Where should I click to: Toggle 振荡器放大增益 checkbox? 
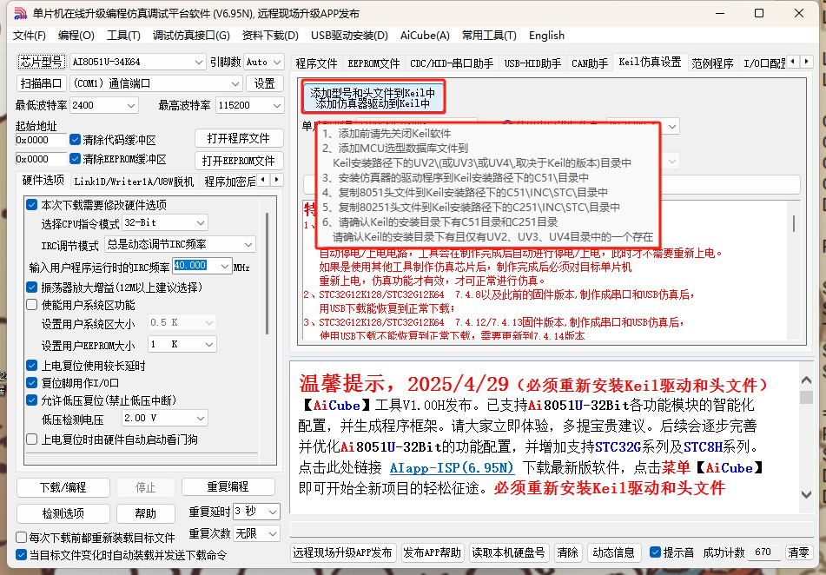tap(32, 287)
